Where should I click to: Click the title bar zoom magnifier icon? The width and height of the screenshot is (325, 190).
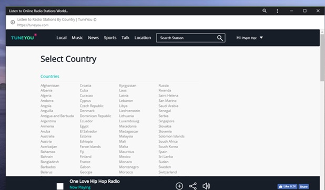(x=265, y=11)
